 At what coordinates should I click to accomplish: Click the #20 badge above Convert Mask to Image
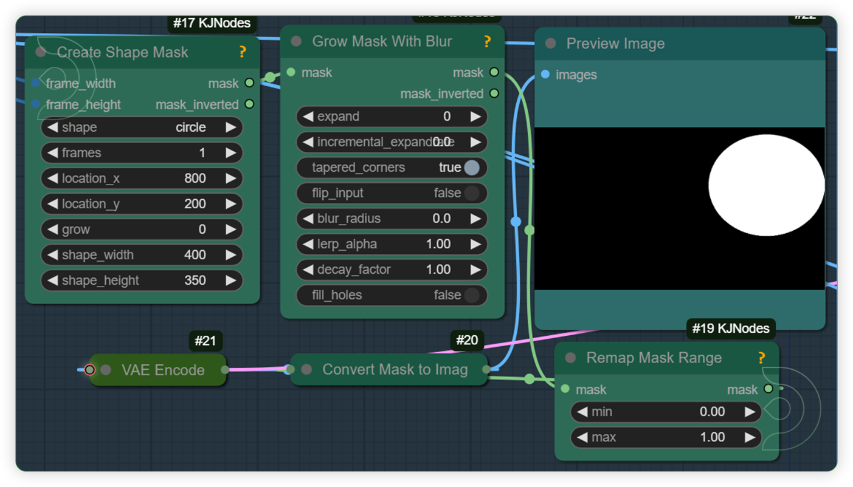(x=467, y=341)
